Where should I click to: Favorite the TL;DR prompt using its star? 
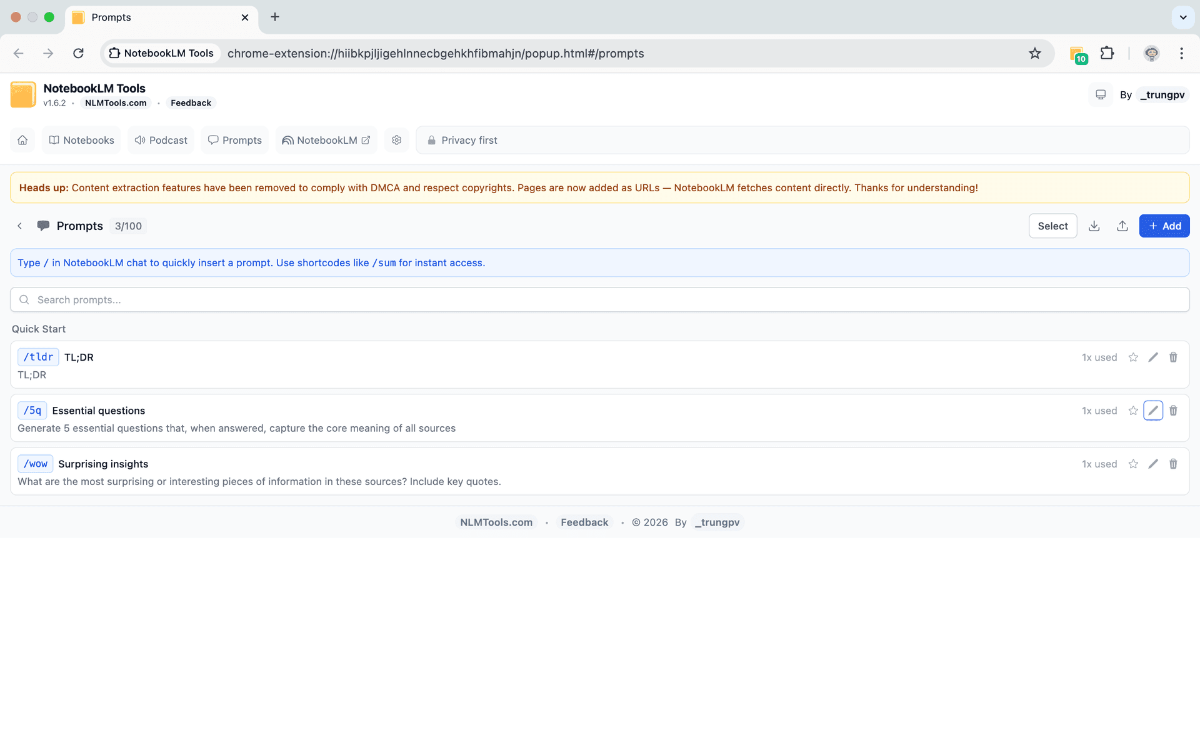click(1134, 357)
